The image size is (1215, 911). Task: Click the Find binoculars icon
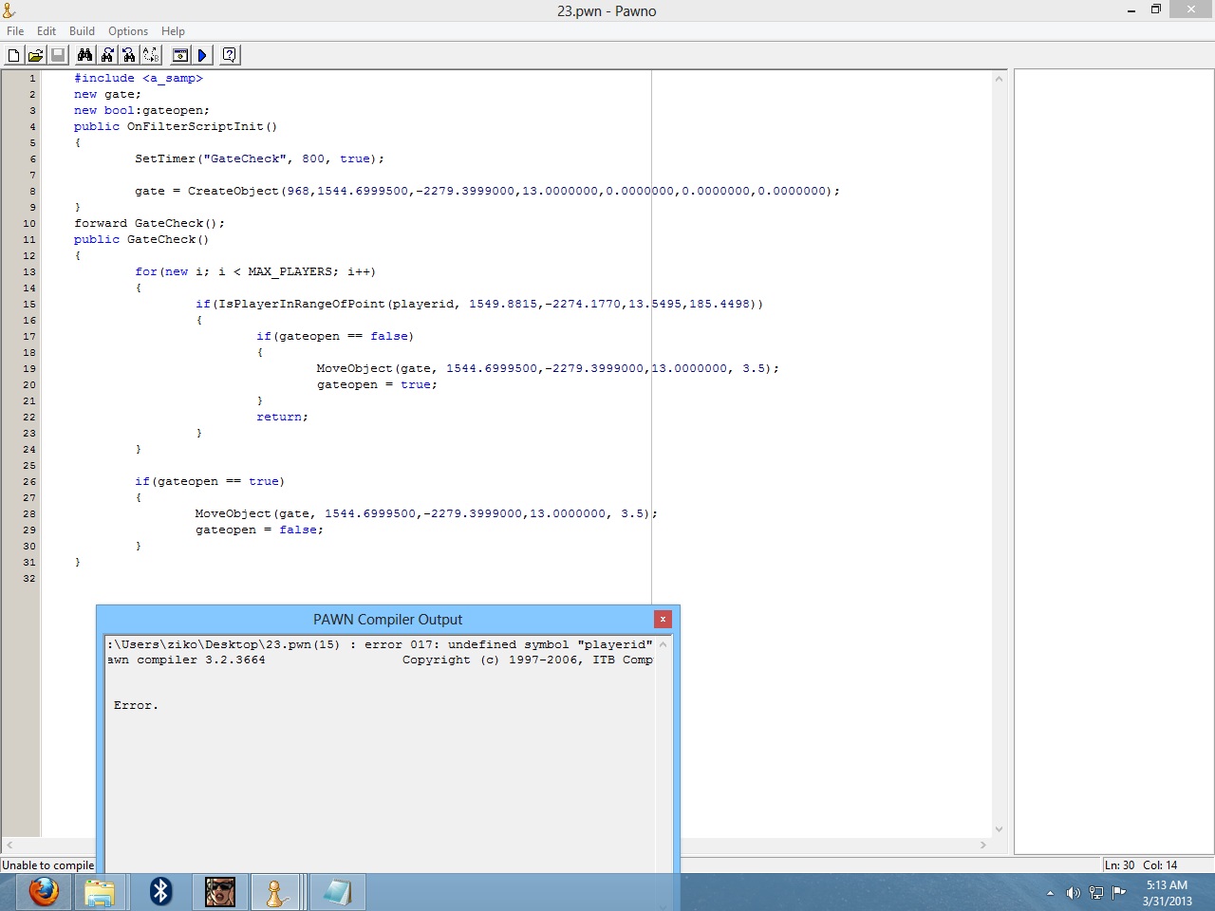point(84,55)
